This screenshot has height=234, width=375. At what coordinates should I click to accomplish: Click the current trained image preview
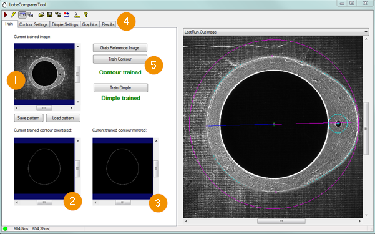point(44,74)
